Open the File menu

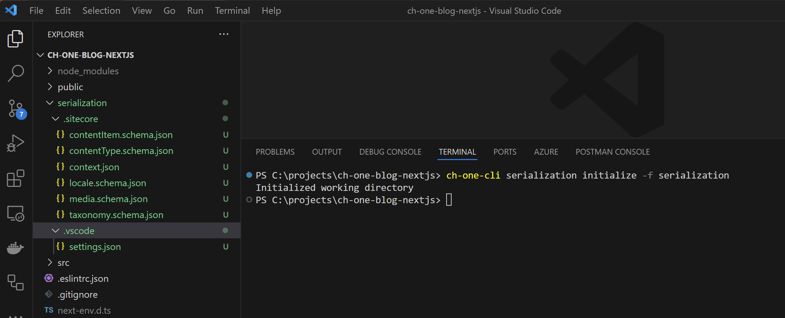pyautogui.click(x=36, y=11)
